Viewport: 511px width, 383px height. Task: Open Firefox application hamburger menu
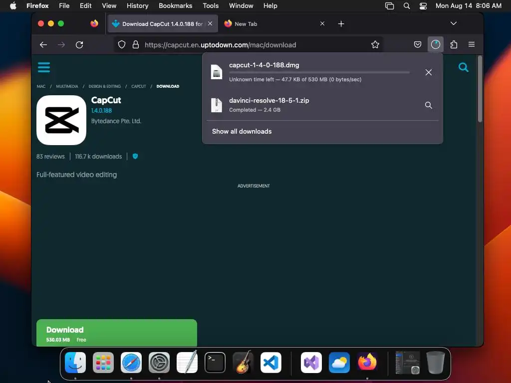pos(471,44)
